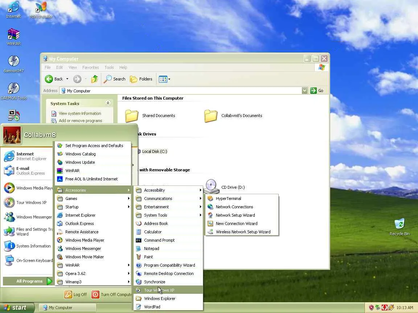The height and width of the screenshot is (313, 418).
Task: Expand the Opera 3.62 submenu
Action: click(x=93, y=274)
